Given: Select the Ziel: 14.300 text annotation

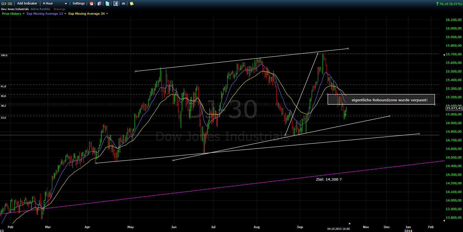Looking at the screenshot, I should pyautogui.click(x=329, y=180).
